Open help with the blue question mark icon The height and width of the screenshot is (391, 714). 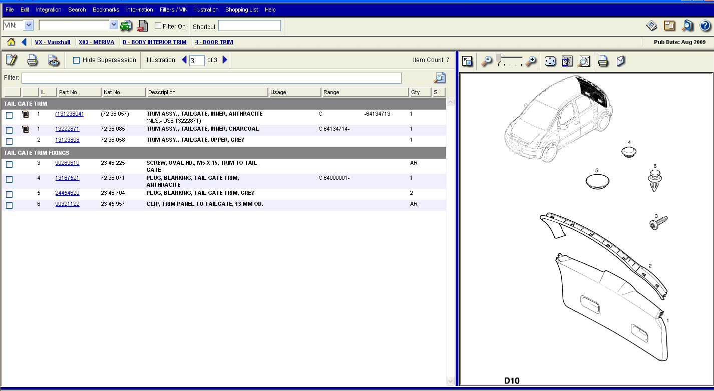coord(705,26)
